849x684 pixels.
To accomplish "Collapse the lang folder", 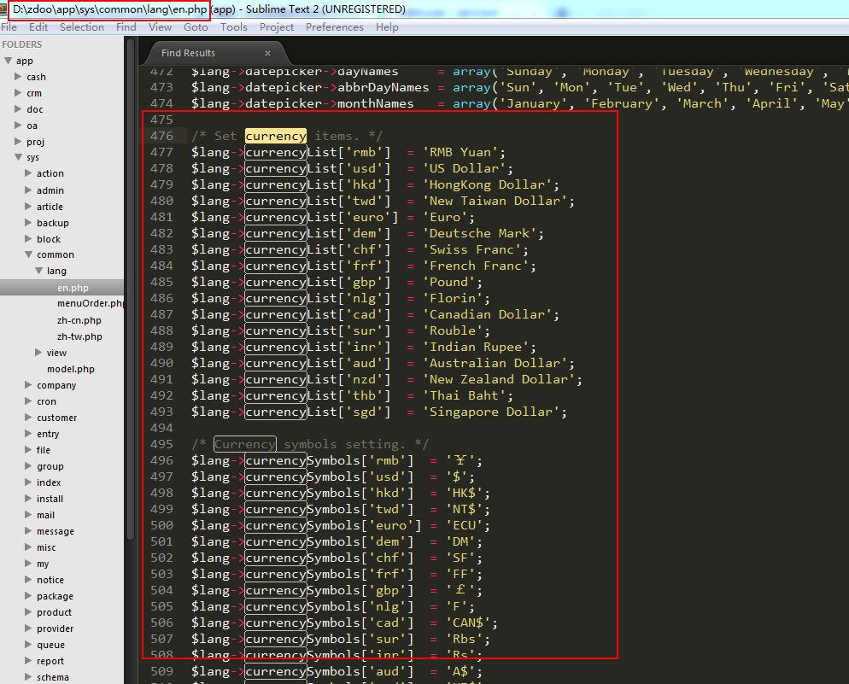I will coord(39,271).
